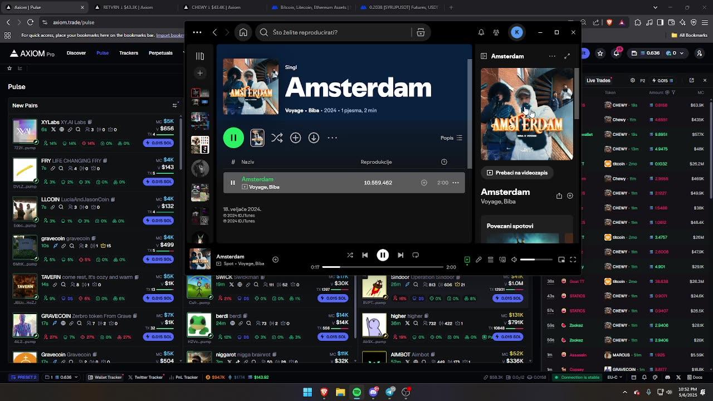713x401 pixels.
Task: Click Prebaci na videozapis button
Action: click(517, 173)
